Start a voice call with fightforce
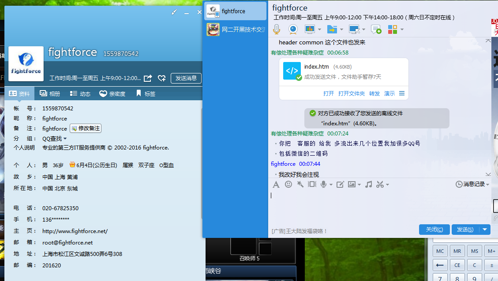 tap(277, 29)
